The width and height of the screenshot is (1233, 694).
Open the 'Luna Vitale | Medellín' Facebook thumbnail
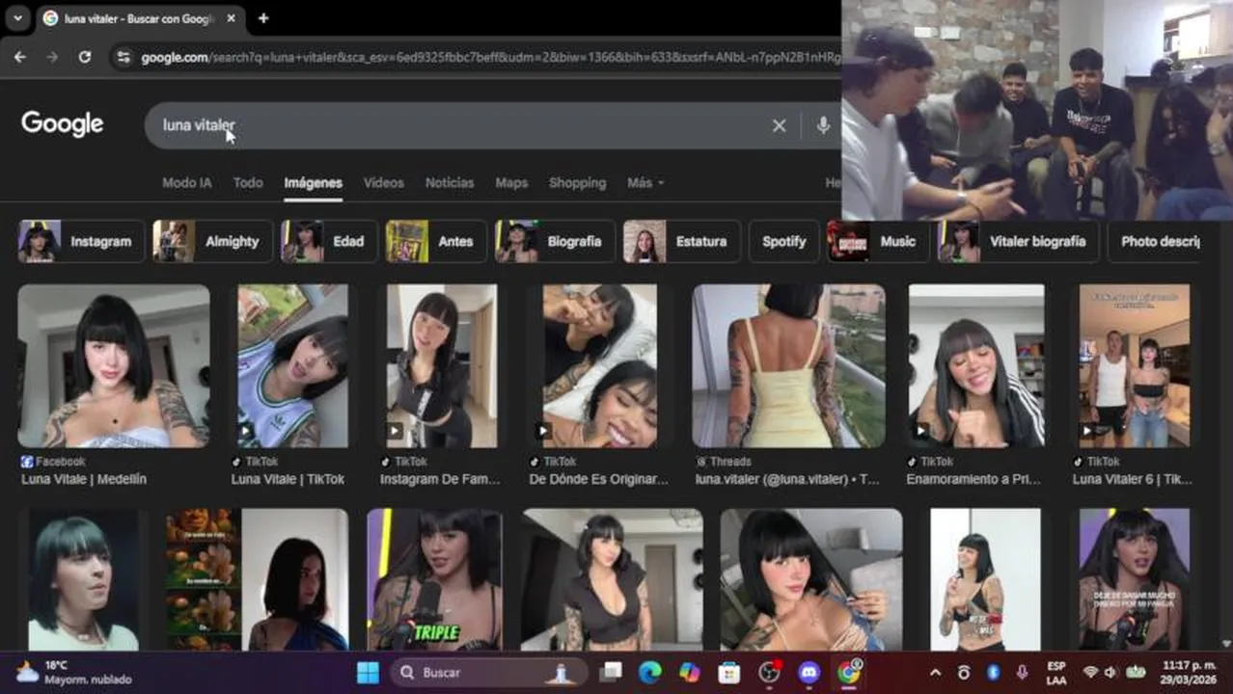[114, 366]
